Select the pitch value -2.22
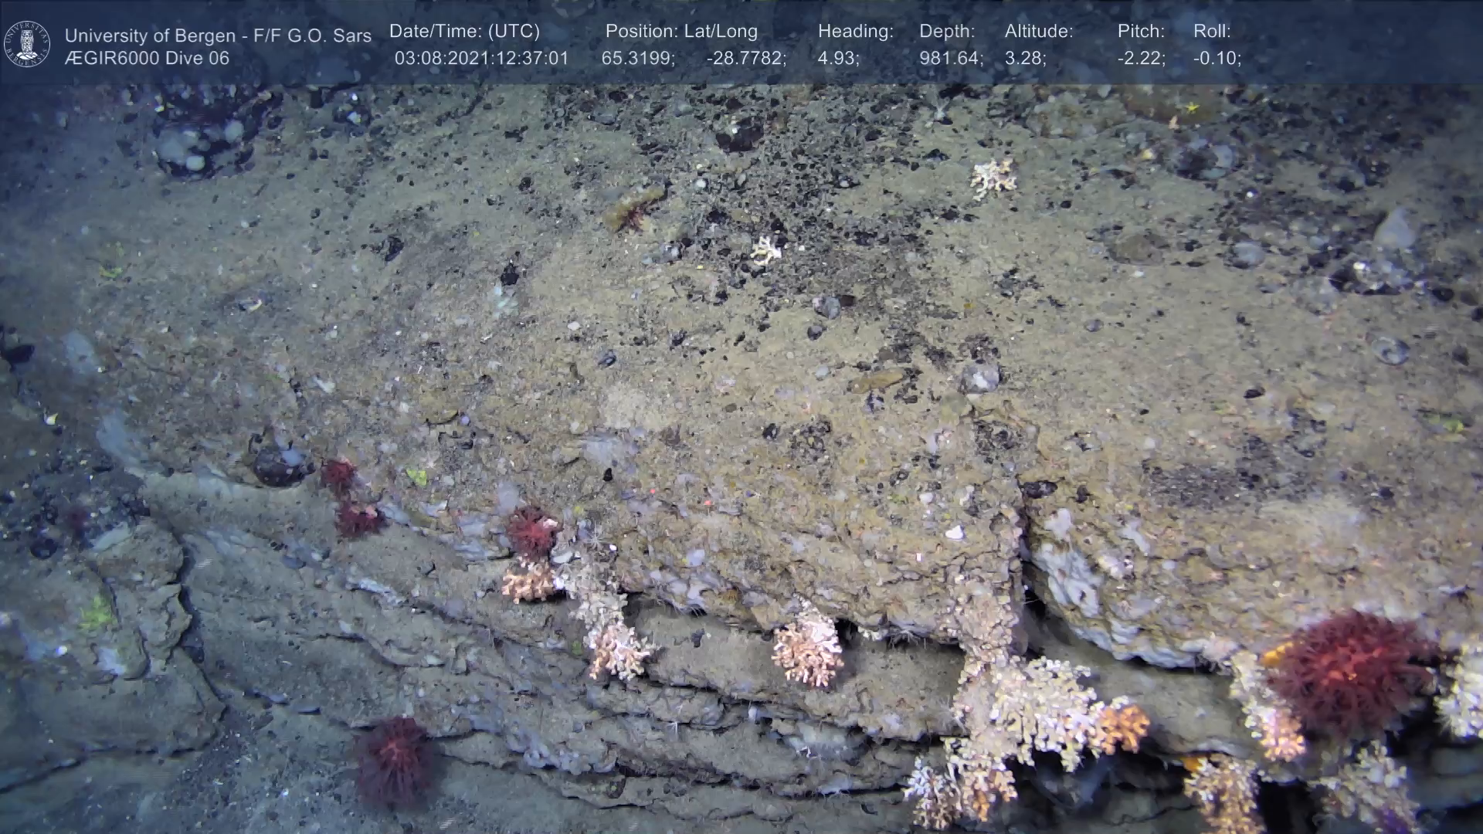1483x834 pixels. coord(1141,59)
